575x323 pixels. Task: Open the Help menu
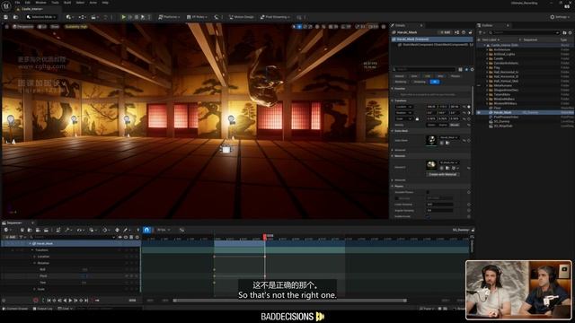105,3
